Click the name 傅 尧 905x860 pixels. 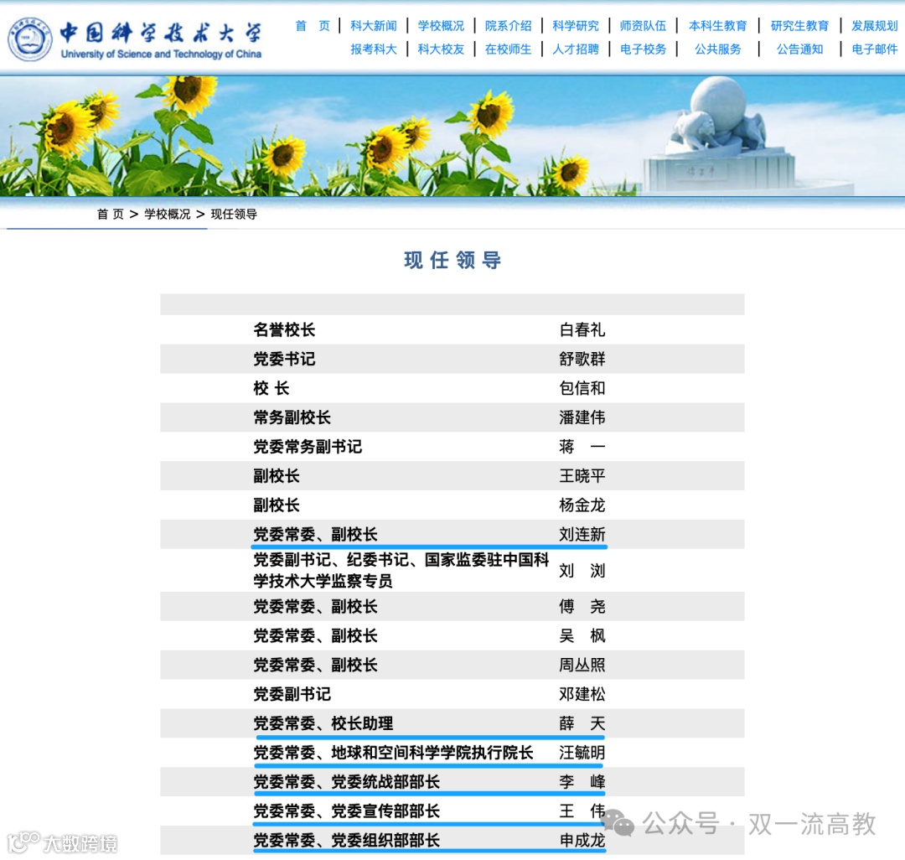click(x=582, y=607)
